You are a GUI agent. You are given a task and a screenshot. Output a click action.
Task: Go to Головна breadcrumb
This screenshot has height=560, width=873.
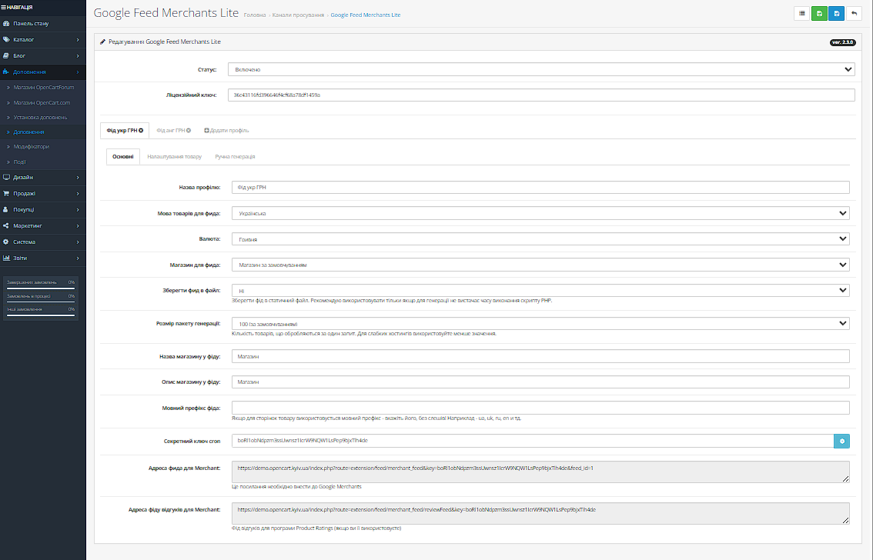point(255,15)
